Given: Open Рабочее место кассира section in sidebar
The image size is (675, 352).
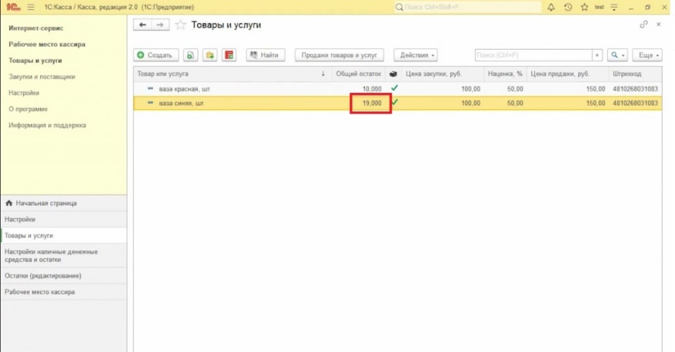Looking at the screenshot, I should pyautogui.click(x=47, y=44).
